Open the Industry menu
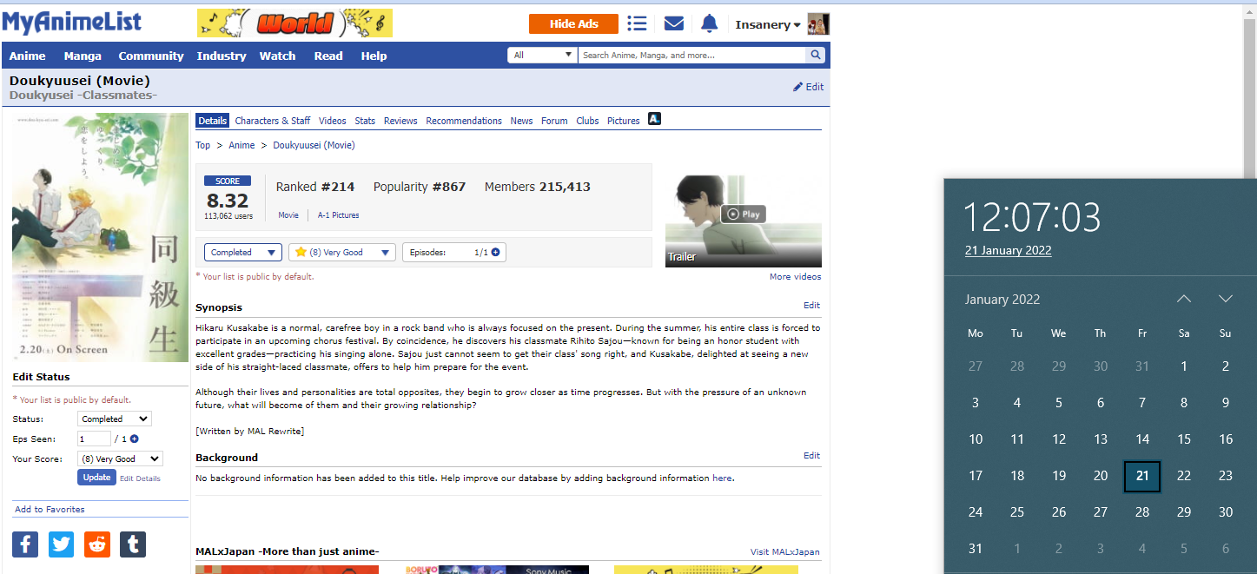This screenshot has height=574, width=1257. 222,56
